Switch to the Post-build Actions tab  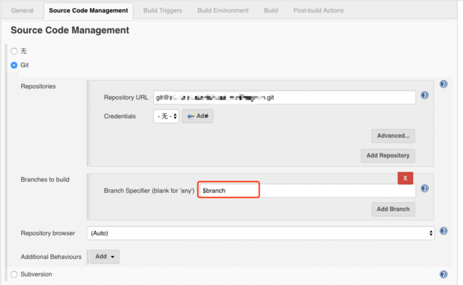pyautogui.click(x=319, y=11)
